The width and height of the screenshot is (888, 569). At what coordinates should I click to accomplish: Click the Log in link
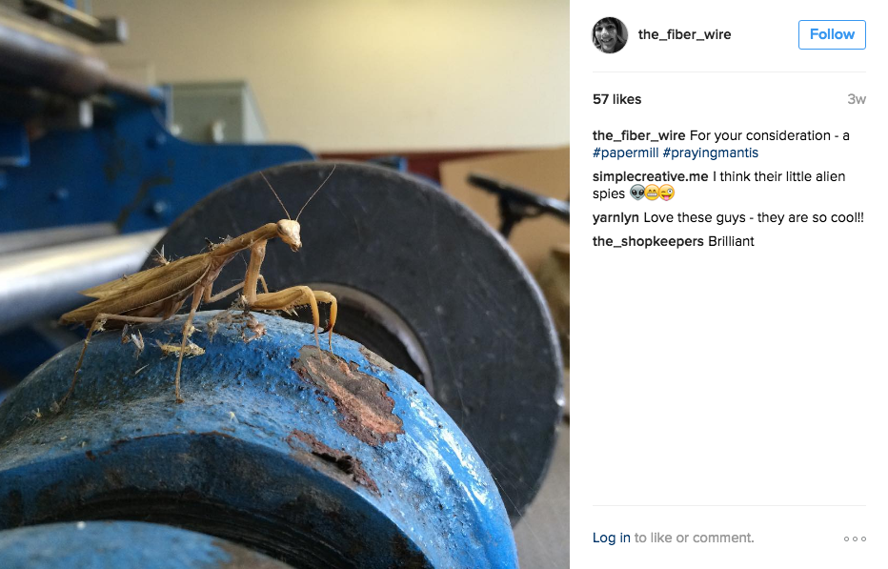pos(611,538)
